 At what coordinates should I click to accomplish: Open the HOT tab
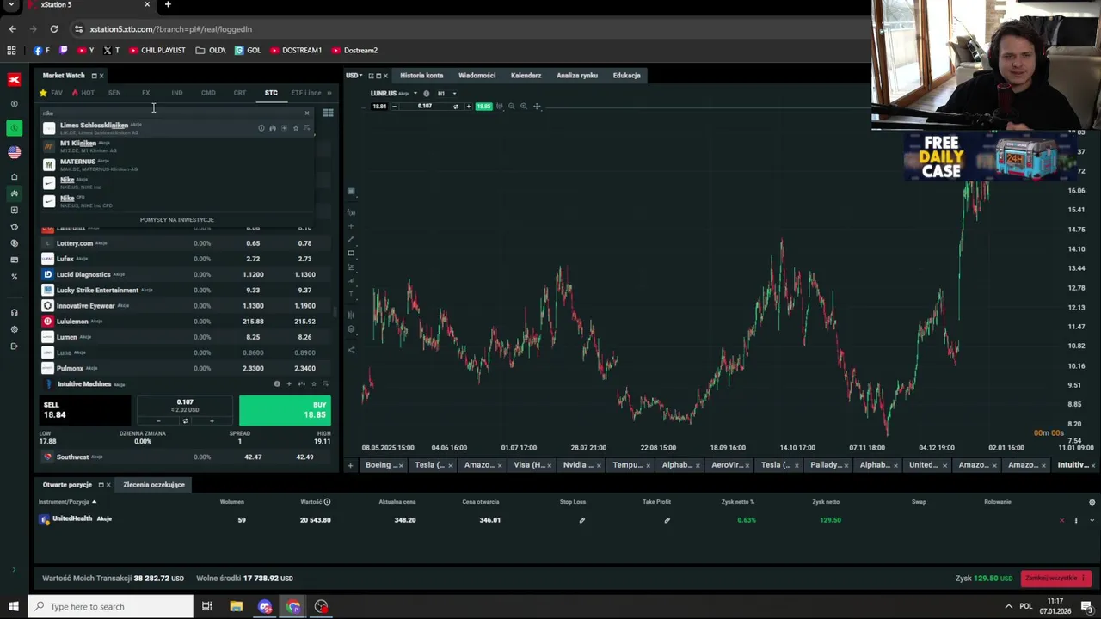tap(83, 93)
